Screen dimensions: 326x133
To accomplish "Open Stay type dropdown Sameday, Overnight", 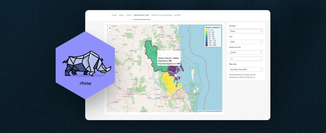I will 246,69.
